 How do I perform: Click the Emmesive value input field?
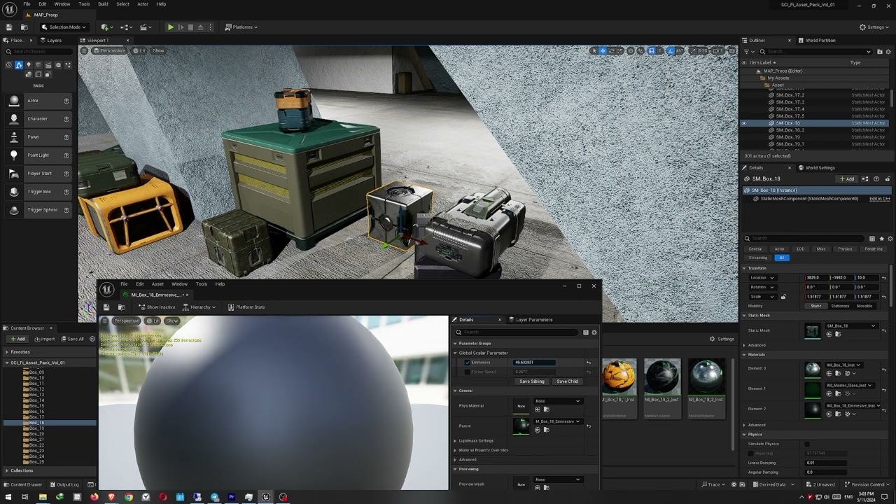(x=535, y=363)
